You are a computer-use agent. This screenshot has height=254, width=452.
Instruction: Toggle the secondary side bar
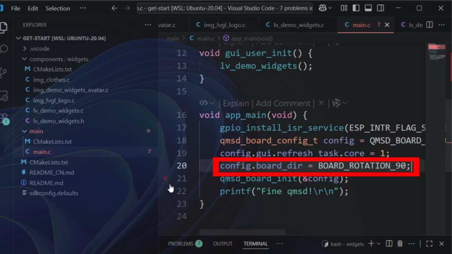(x=380, y=8)
